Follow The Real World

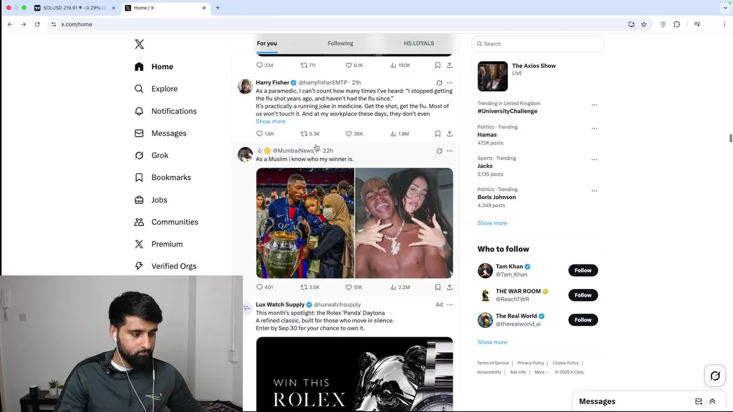(583, 320)
